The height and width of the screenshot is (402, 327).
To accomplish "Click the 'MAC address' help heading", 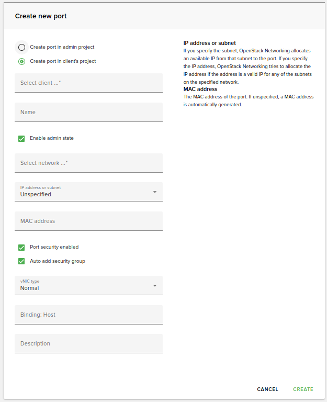I will (x=200, y=90).
